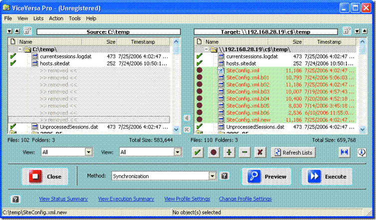Click the minus action button
Viewport: 376px width, 220px height.
(x=244, y=152)
